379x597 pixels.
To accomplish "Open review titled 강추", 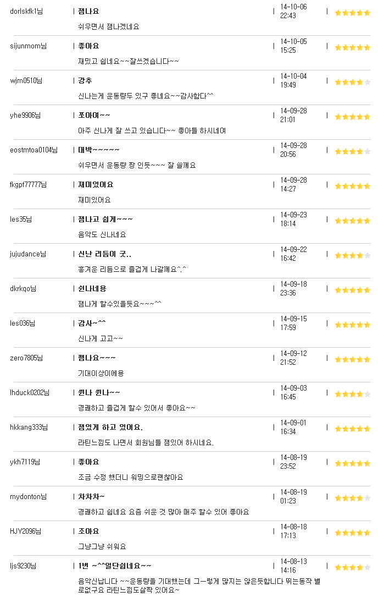I will pyautogui.click(x=85, y=81).
